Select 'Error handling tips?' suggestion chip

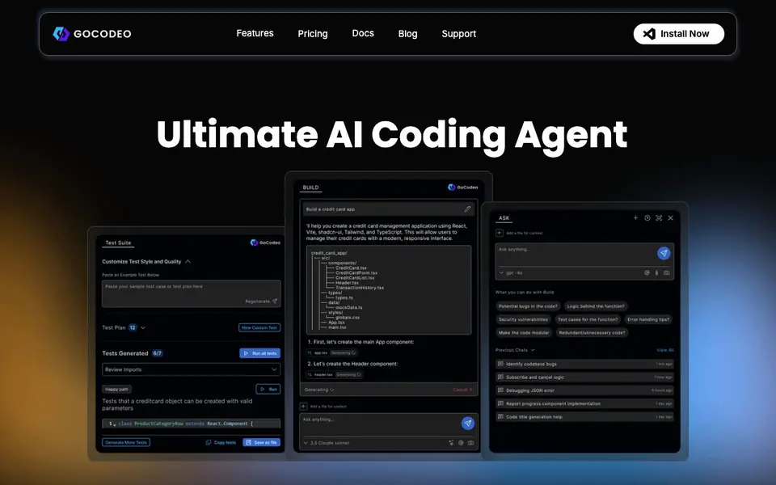click(648, 320)
